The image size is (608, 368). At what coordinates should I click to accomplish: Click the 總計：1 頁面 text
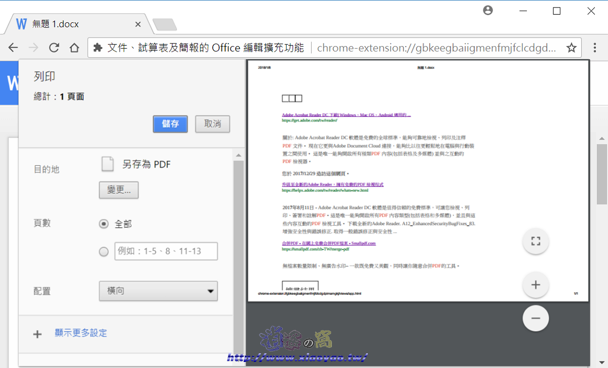point(59,97)
